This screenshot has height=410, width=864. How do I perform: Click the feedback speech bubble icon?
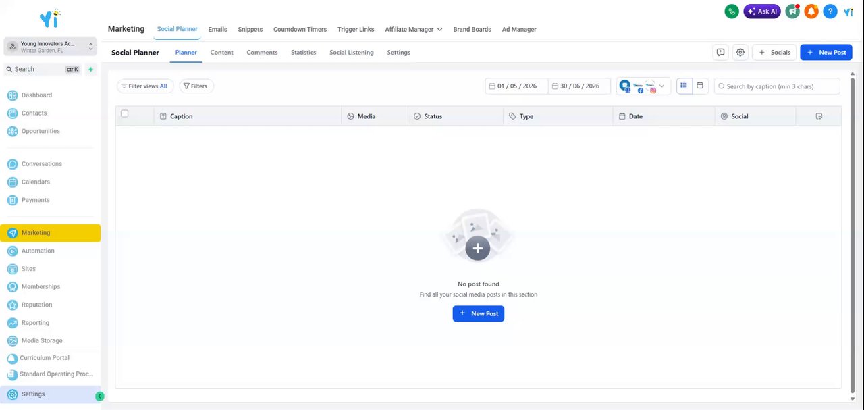click(721, 52)
